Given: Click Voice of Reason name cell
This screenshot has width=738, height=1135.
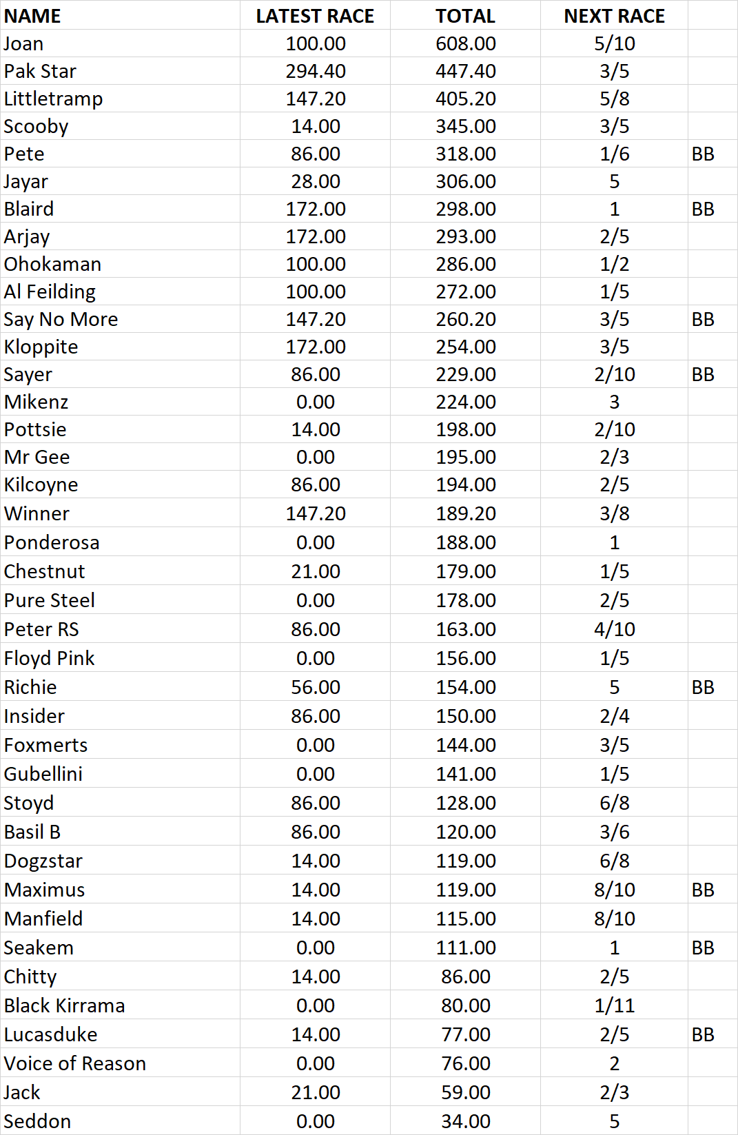Looking at the screenshot, I should point(120,1063).
